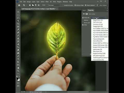Screen dimensions: 124x93
Task: Open the Mode Rectangle dropdown
Action: point(53,5)
